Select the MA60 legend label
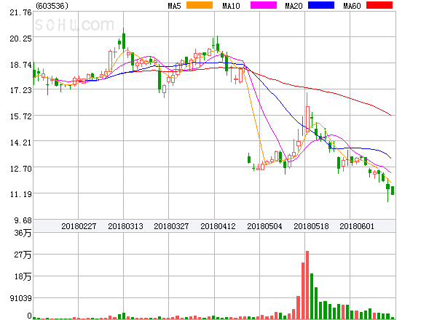Image resolution: width=437 pixels, height=320 pixels. [352, 6]
